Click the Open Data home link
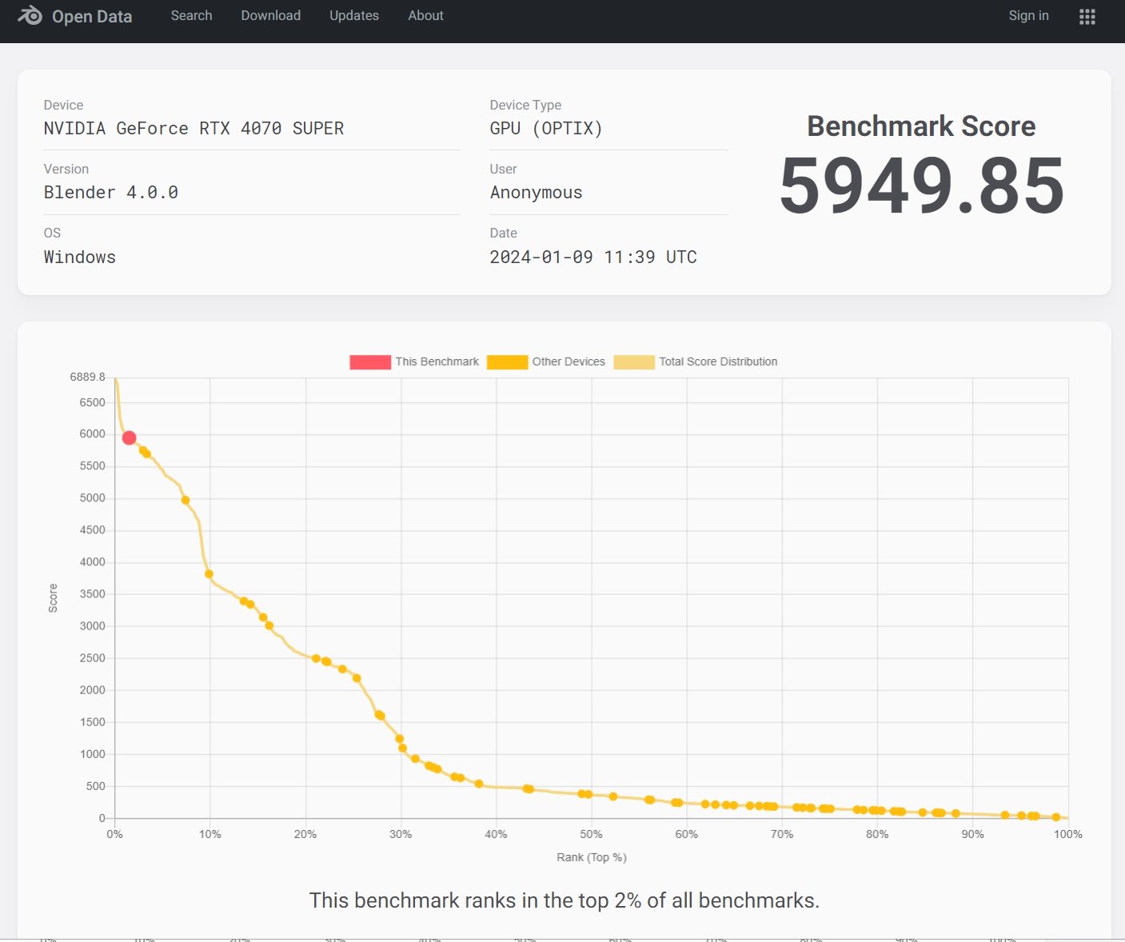The width and height of the screenshot is (1125, 942). pos(92,16)
